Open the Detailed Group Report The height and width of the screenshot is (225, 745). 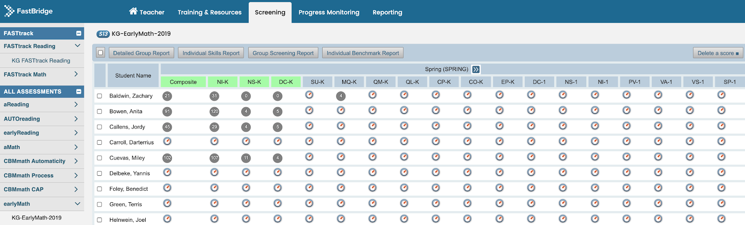tap(142, 53)
